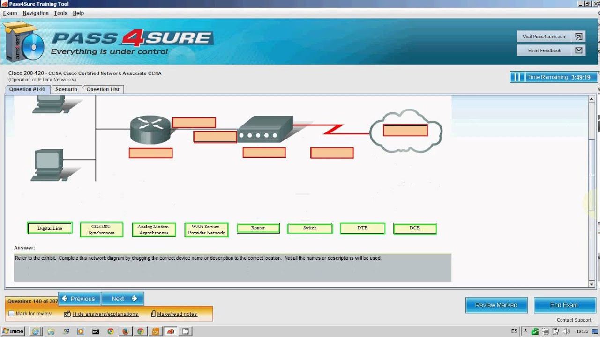This screenshot has height=337, width=600.
Task: Click the lower computer icon
Action: 48,165
